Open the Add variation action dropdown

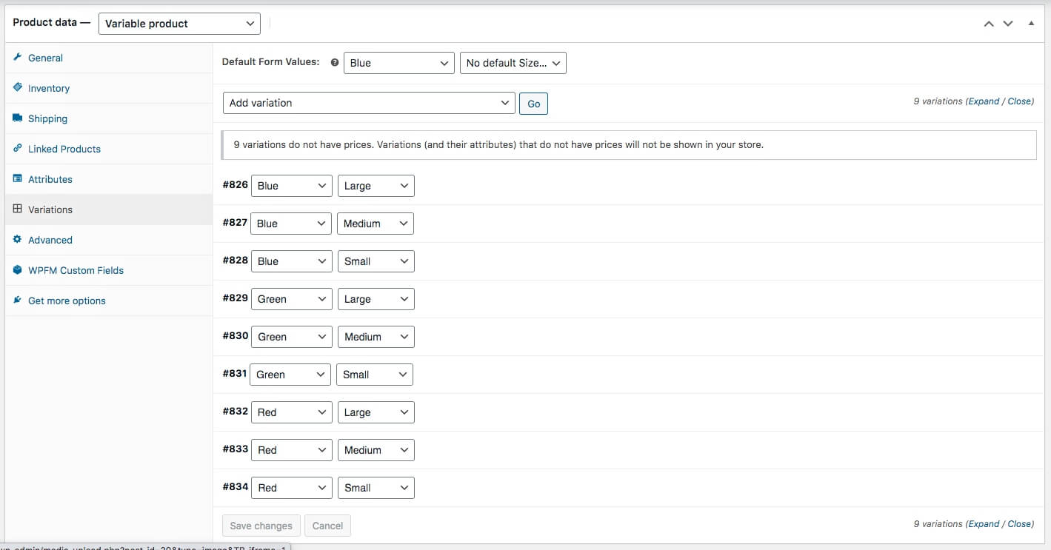pos(369,103)
